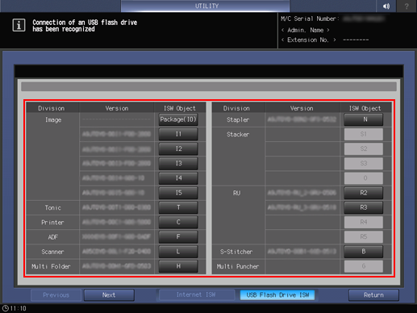
Task: Choose RU ISW object R2
Action: (x=364, y=193)
